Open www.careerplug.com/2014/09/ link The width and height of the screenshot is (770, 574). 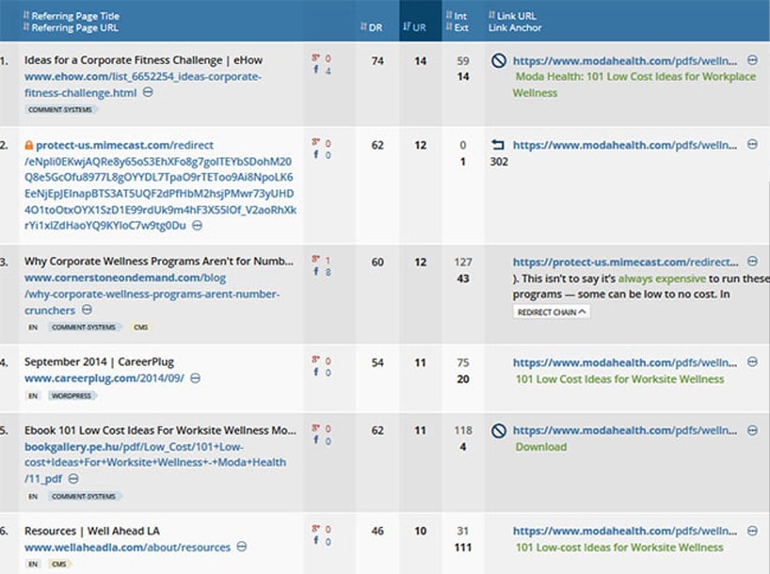coord(104,378)
